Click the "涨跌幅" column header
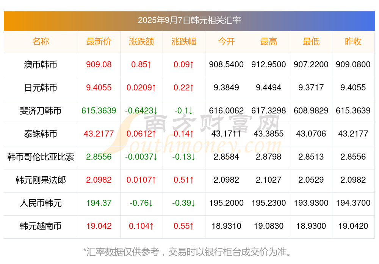 (x=184, y=42)
